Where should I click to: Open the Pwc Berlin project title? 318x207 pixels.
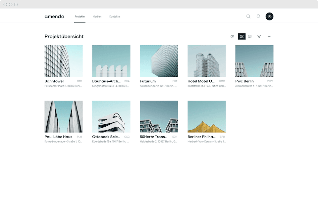pyautogui.click(x=244, y=81)
